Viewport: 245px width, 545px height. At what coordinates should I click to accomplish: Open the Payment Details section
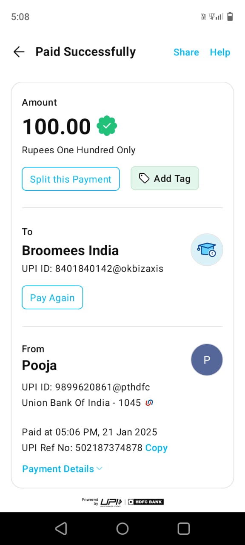click(x=63, y=469)
